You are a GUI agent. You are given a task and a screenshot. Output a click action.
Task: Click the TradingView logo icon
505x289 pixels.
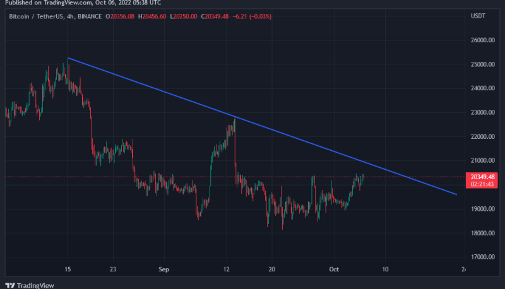point(10,285)
